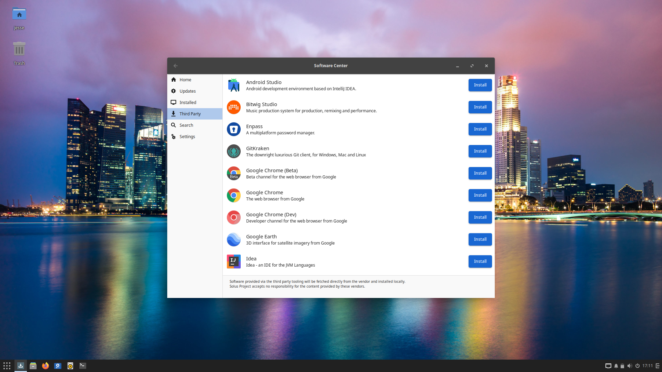
Task: Click the network icon in system tray
Action: pos(609,366)
